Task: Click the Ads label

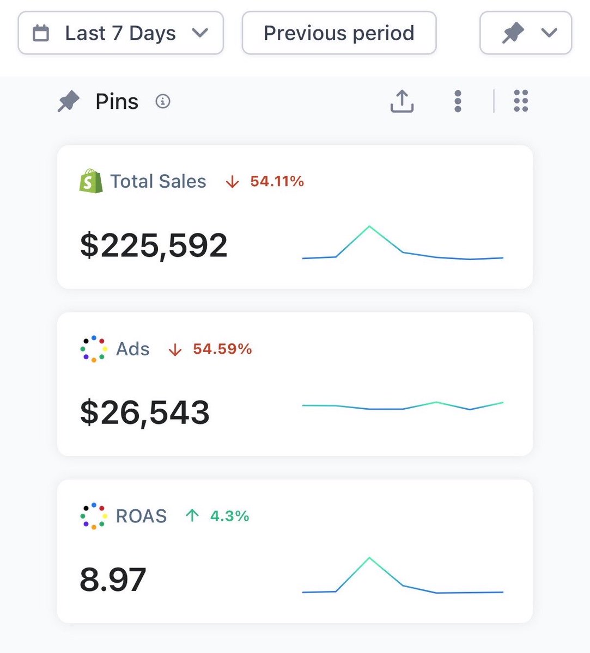Action: [x=133, y=349]
